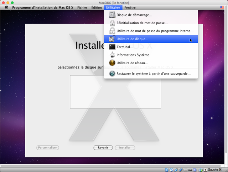This screenshot has width=228, height=172.
Task: Launch Utilitaire de disque from menu
Action: [x=151, y=39]
